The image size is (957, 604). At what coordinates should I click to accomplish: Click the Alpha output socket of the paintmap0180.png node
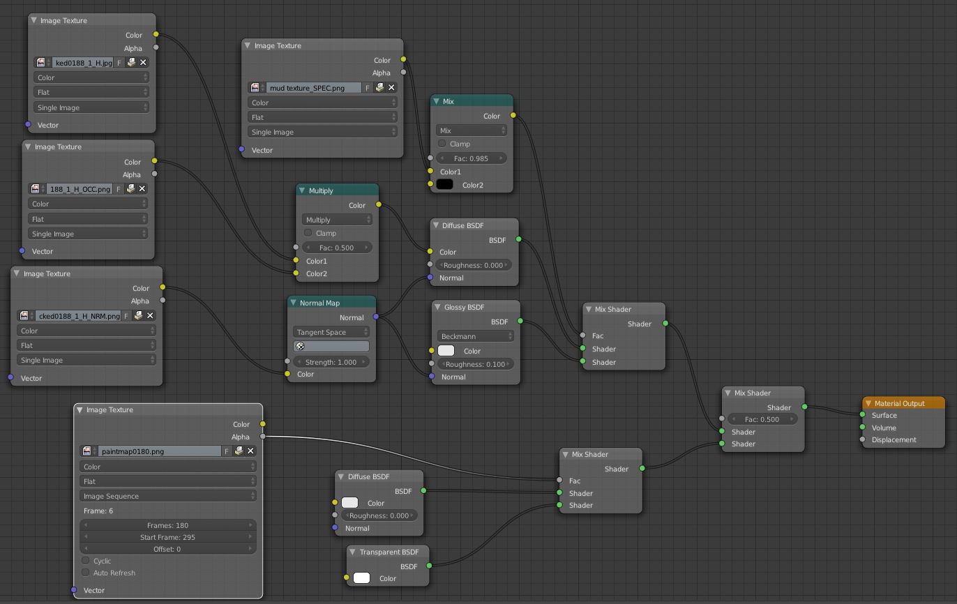262,437
